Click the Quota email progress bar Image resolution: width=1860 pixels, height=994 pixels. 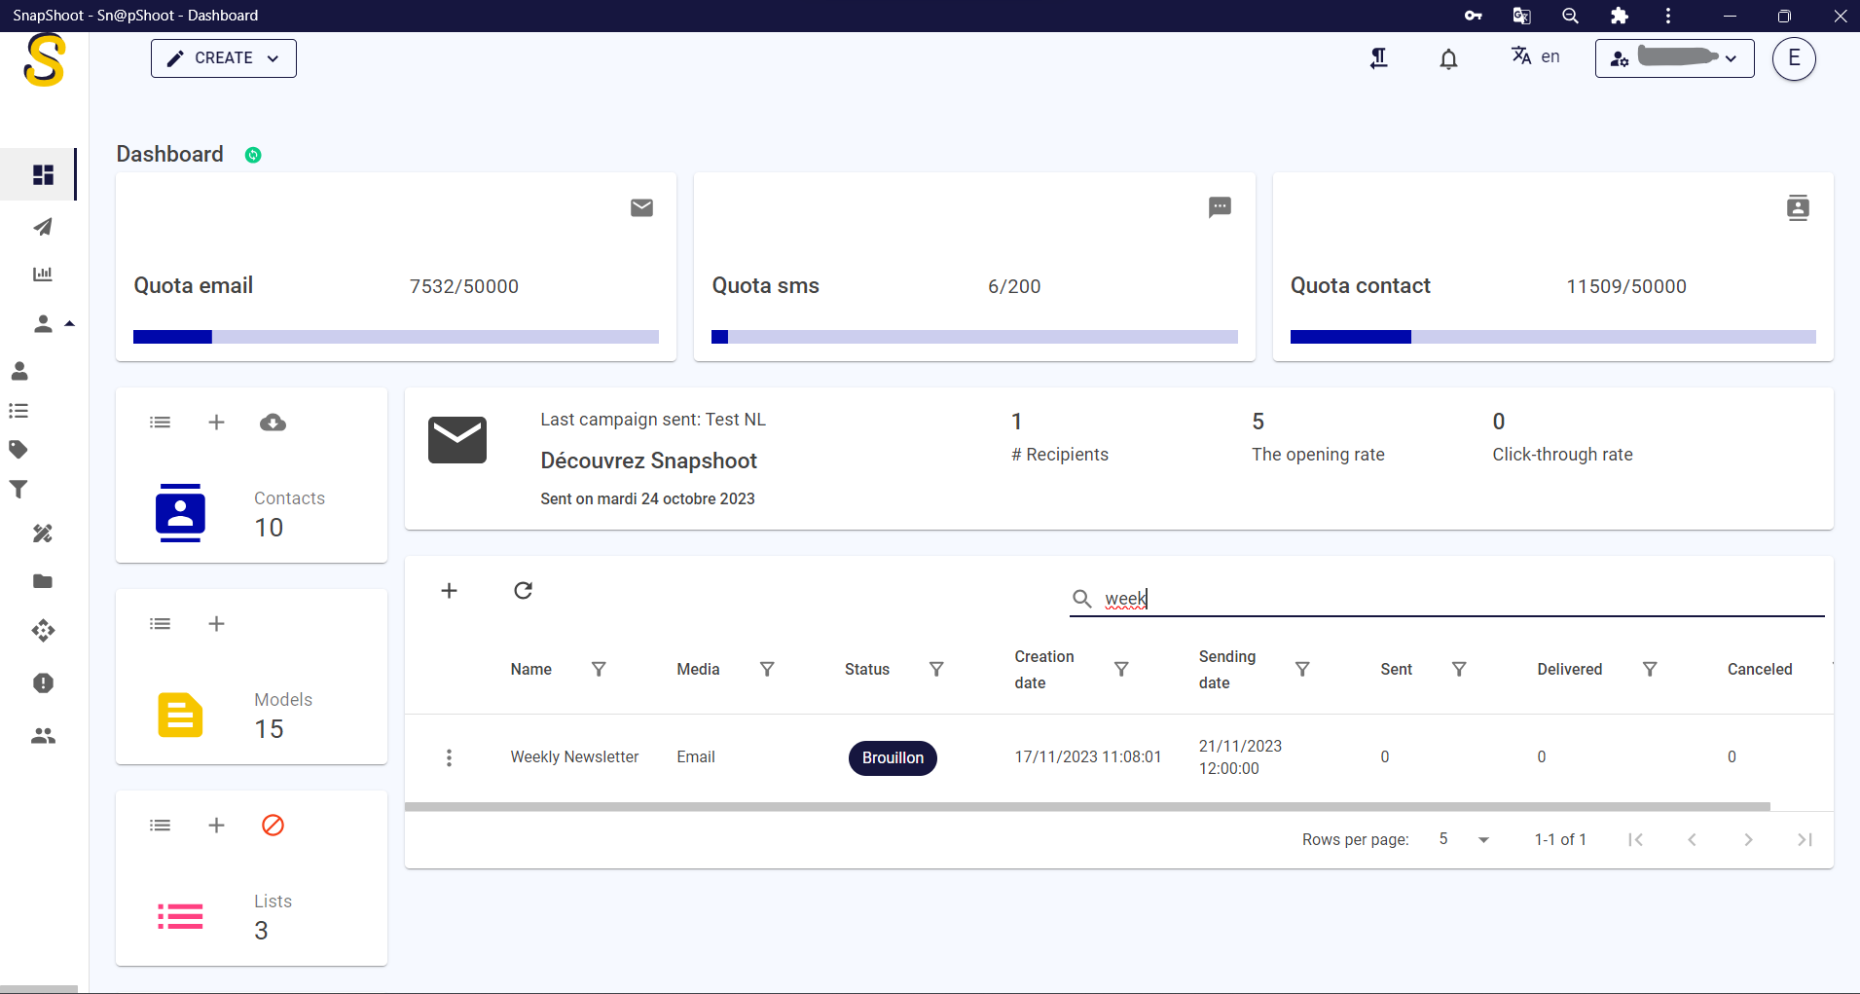[x=394, y=337]
